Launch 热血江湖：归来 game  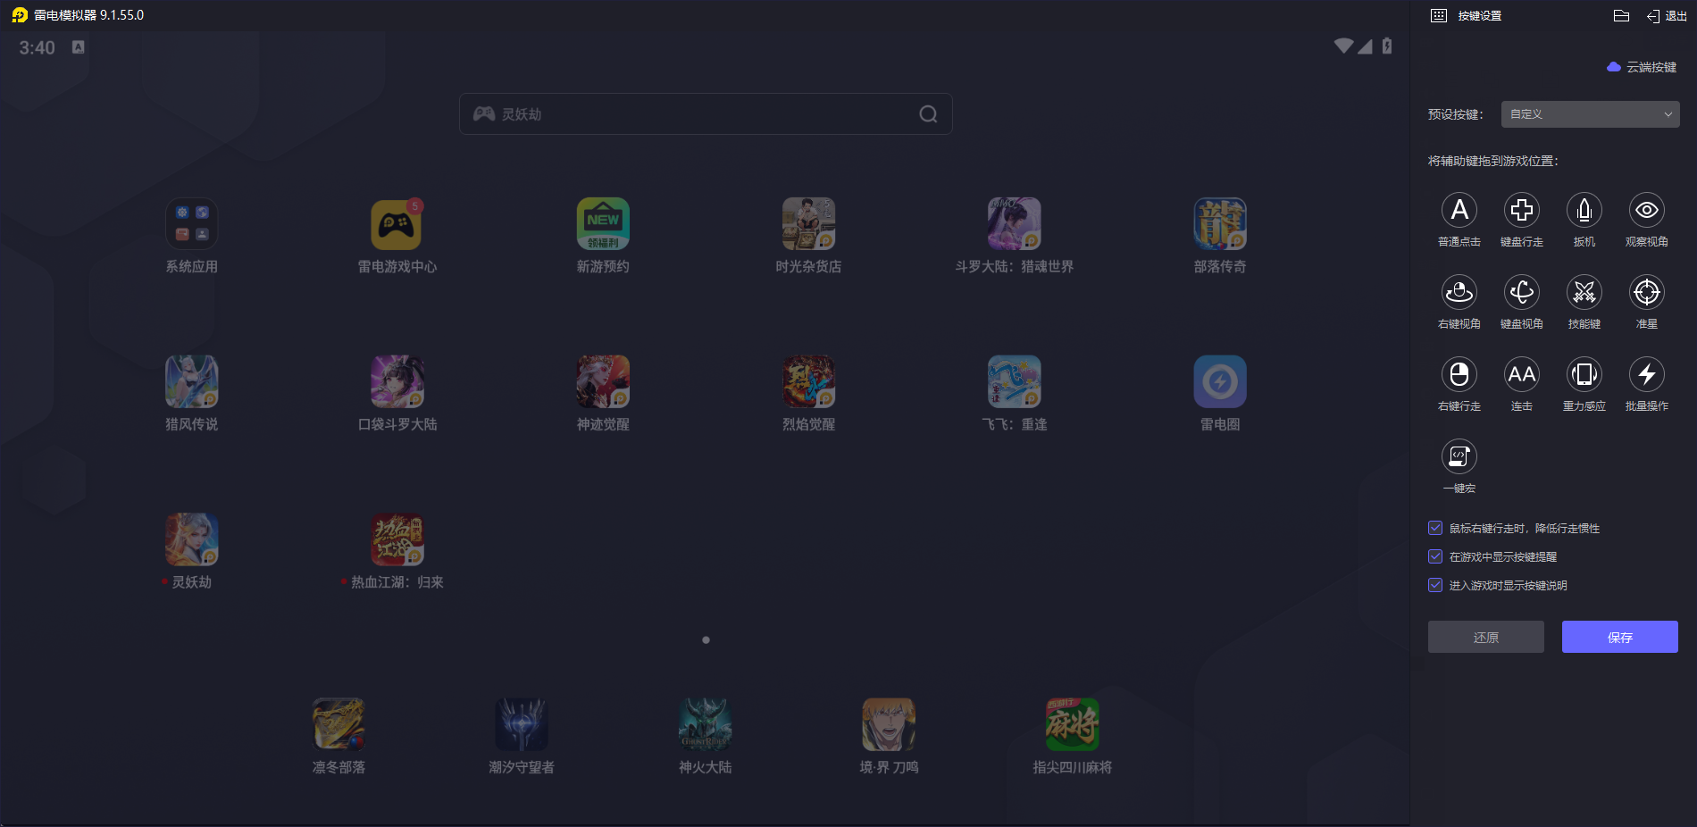(x=397, y=539)
